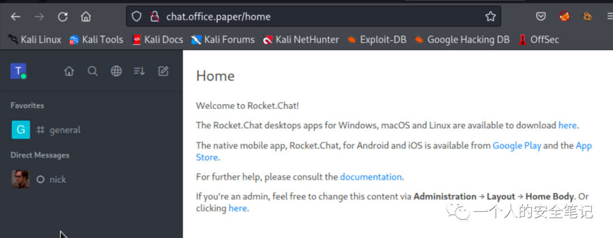Open the Kali Docs bookmark
The height and width of the screenshot is (238, 613).
(x=158, y=40)
